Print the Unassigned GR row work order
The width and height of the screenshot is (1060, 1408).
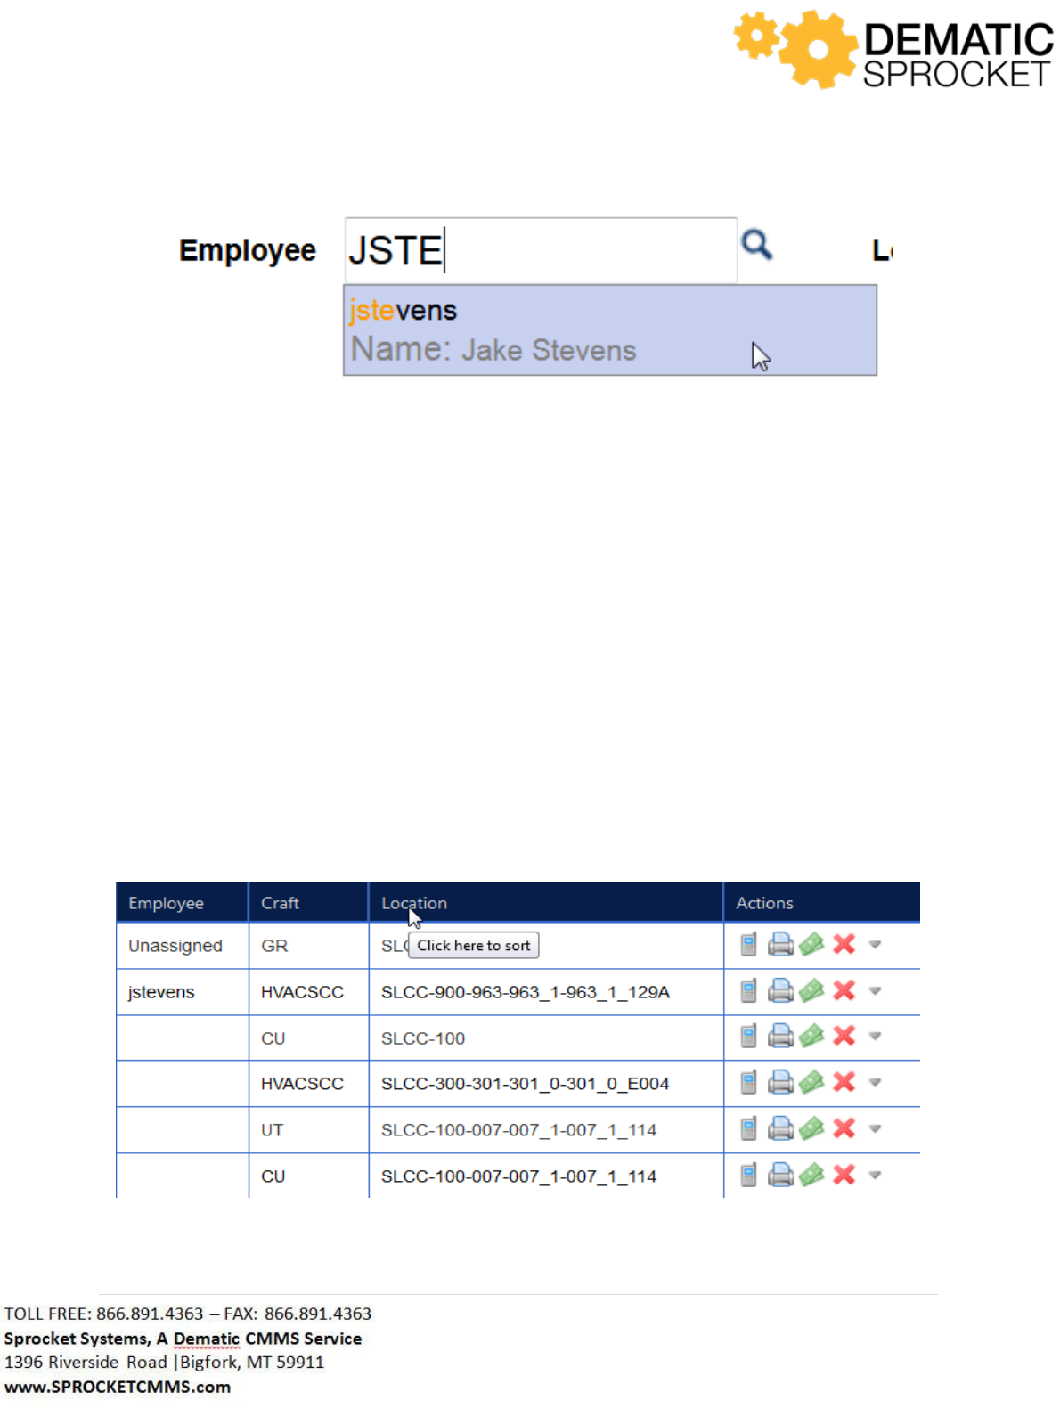[780, 944]
